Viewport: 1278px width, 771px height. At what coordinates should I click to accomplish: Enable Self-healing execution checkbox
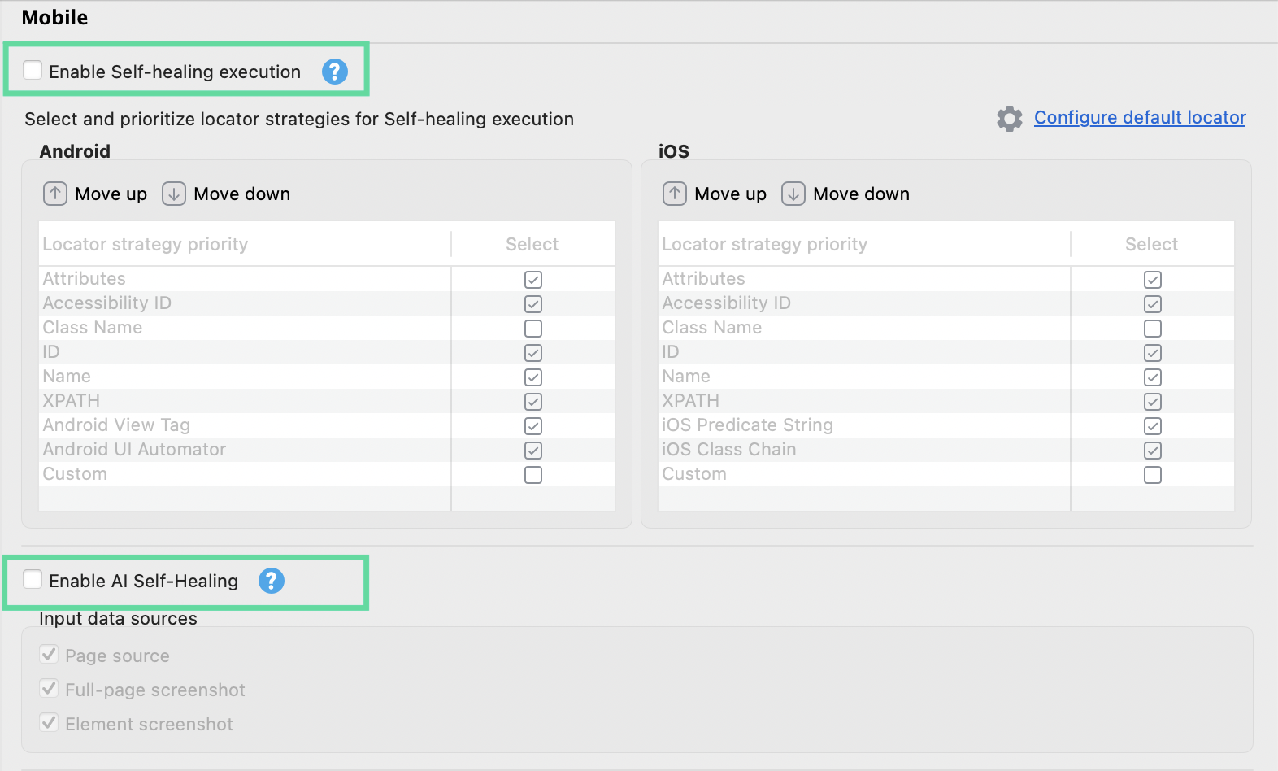[x=33, y=71]
